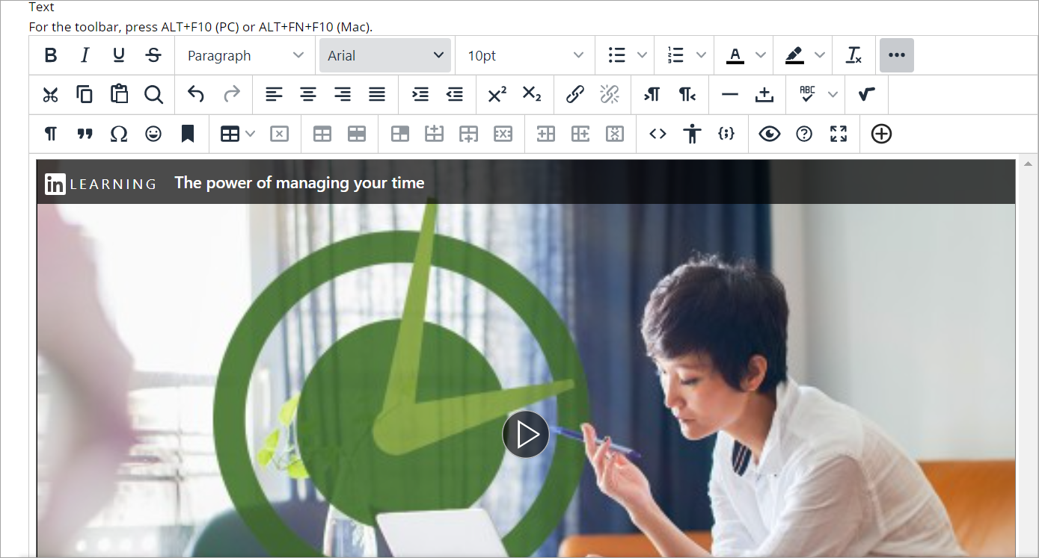Image resolution: width=1039 pixels, height=558 pixels.
Task: Apply the current text color
Action: [x=735, y=55]
